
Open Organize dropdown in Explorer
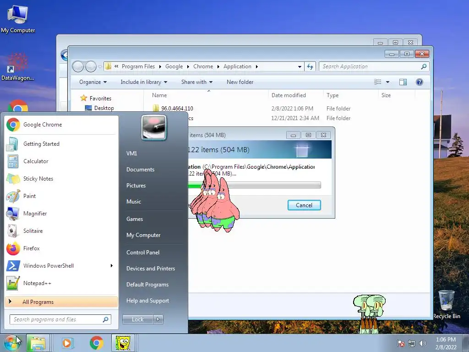93,82
